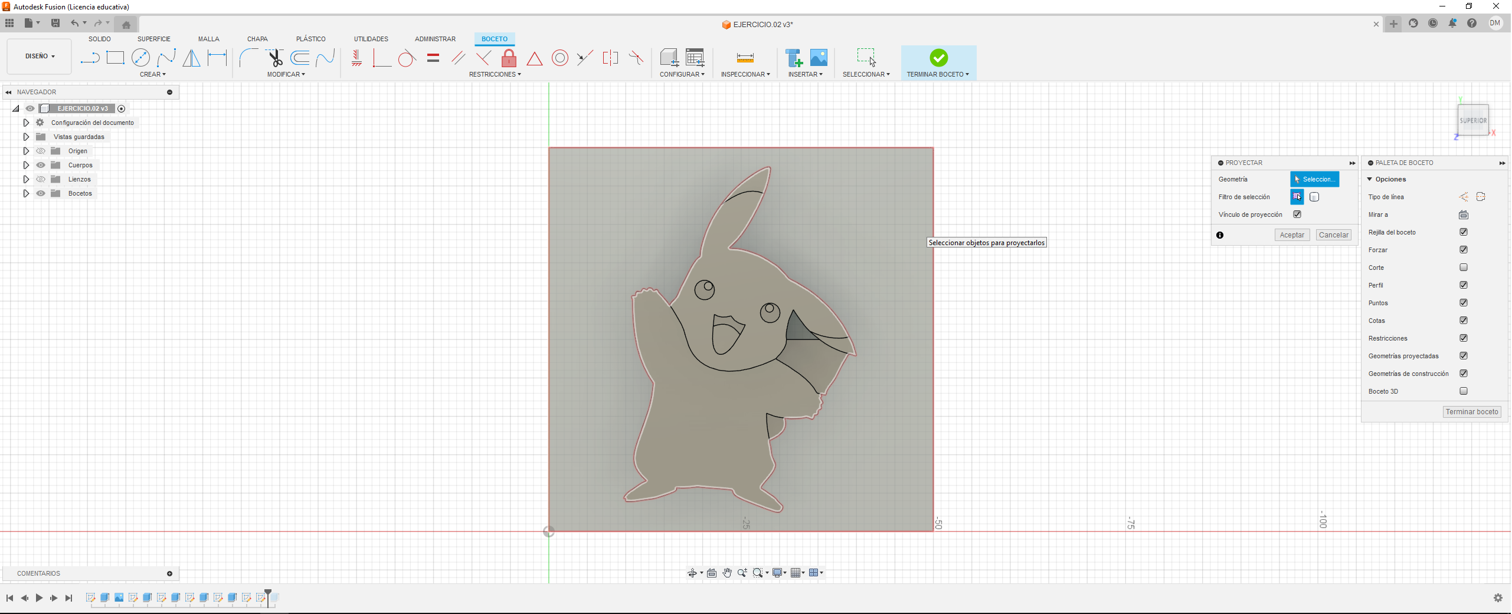Click Insert Canvas image icon
This screenshot has height=614, width=1512.
tap(819, 58)
